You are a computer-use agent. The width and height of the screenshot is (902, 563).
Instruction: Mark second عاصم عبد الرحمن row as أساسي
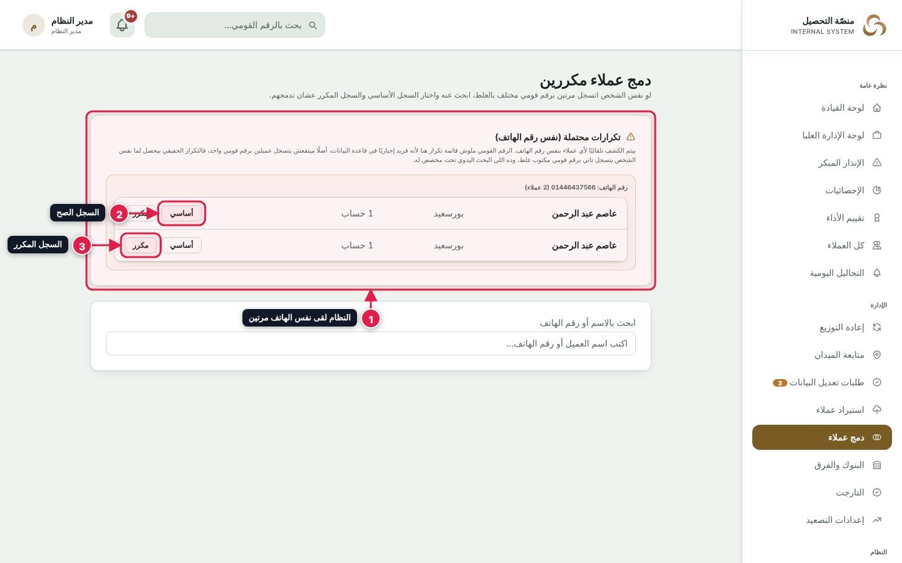click(182, 245)
